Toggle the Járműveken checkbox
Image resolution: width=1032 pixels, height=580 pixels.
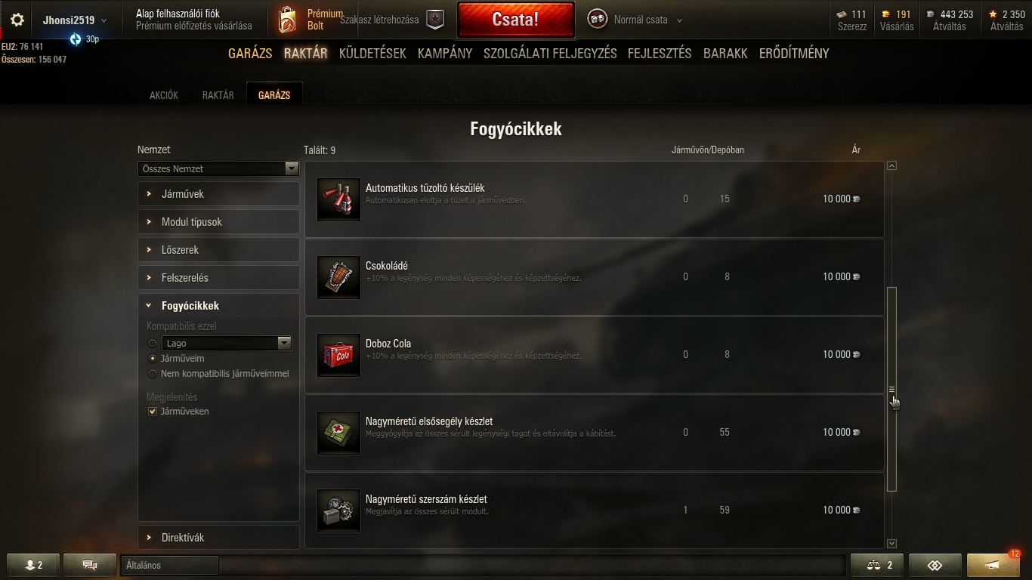[153, 412]
